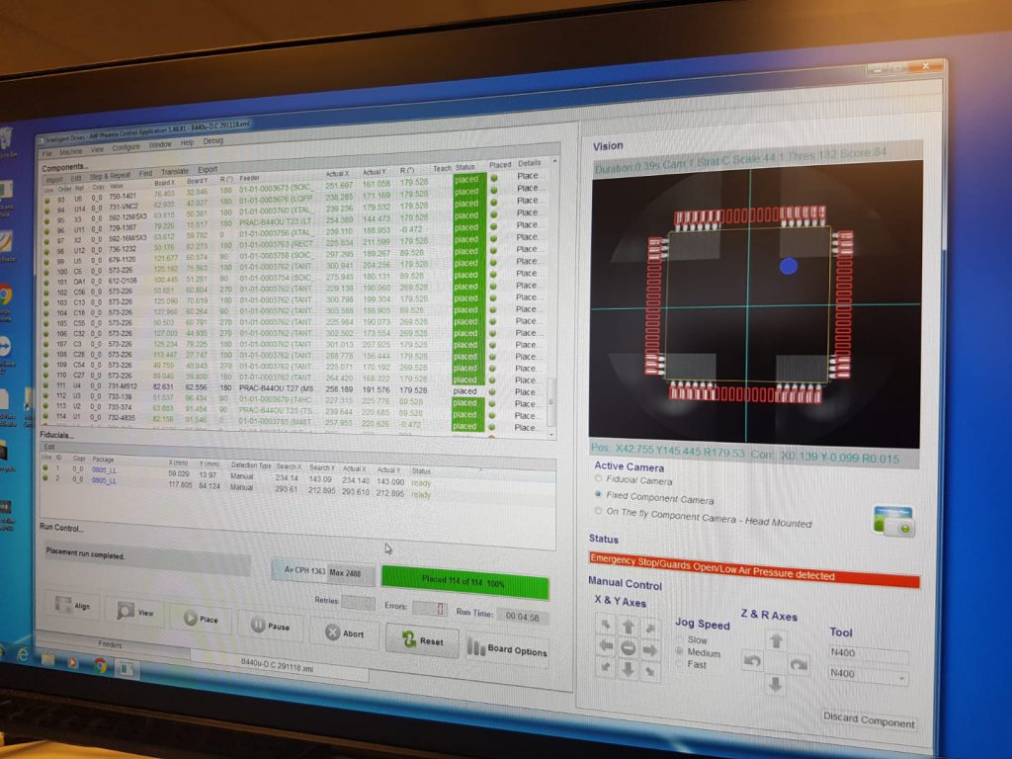The width and height of the screenshot is (1012, 759).
Task: Jog Y axis down in X & Y Axes
Action: (x=628, y=669)
